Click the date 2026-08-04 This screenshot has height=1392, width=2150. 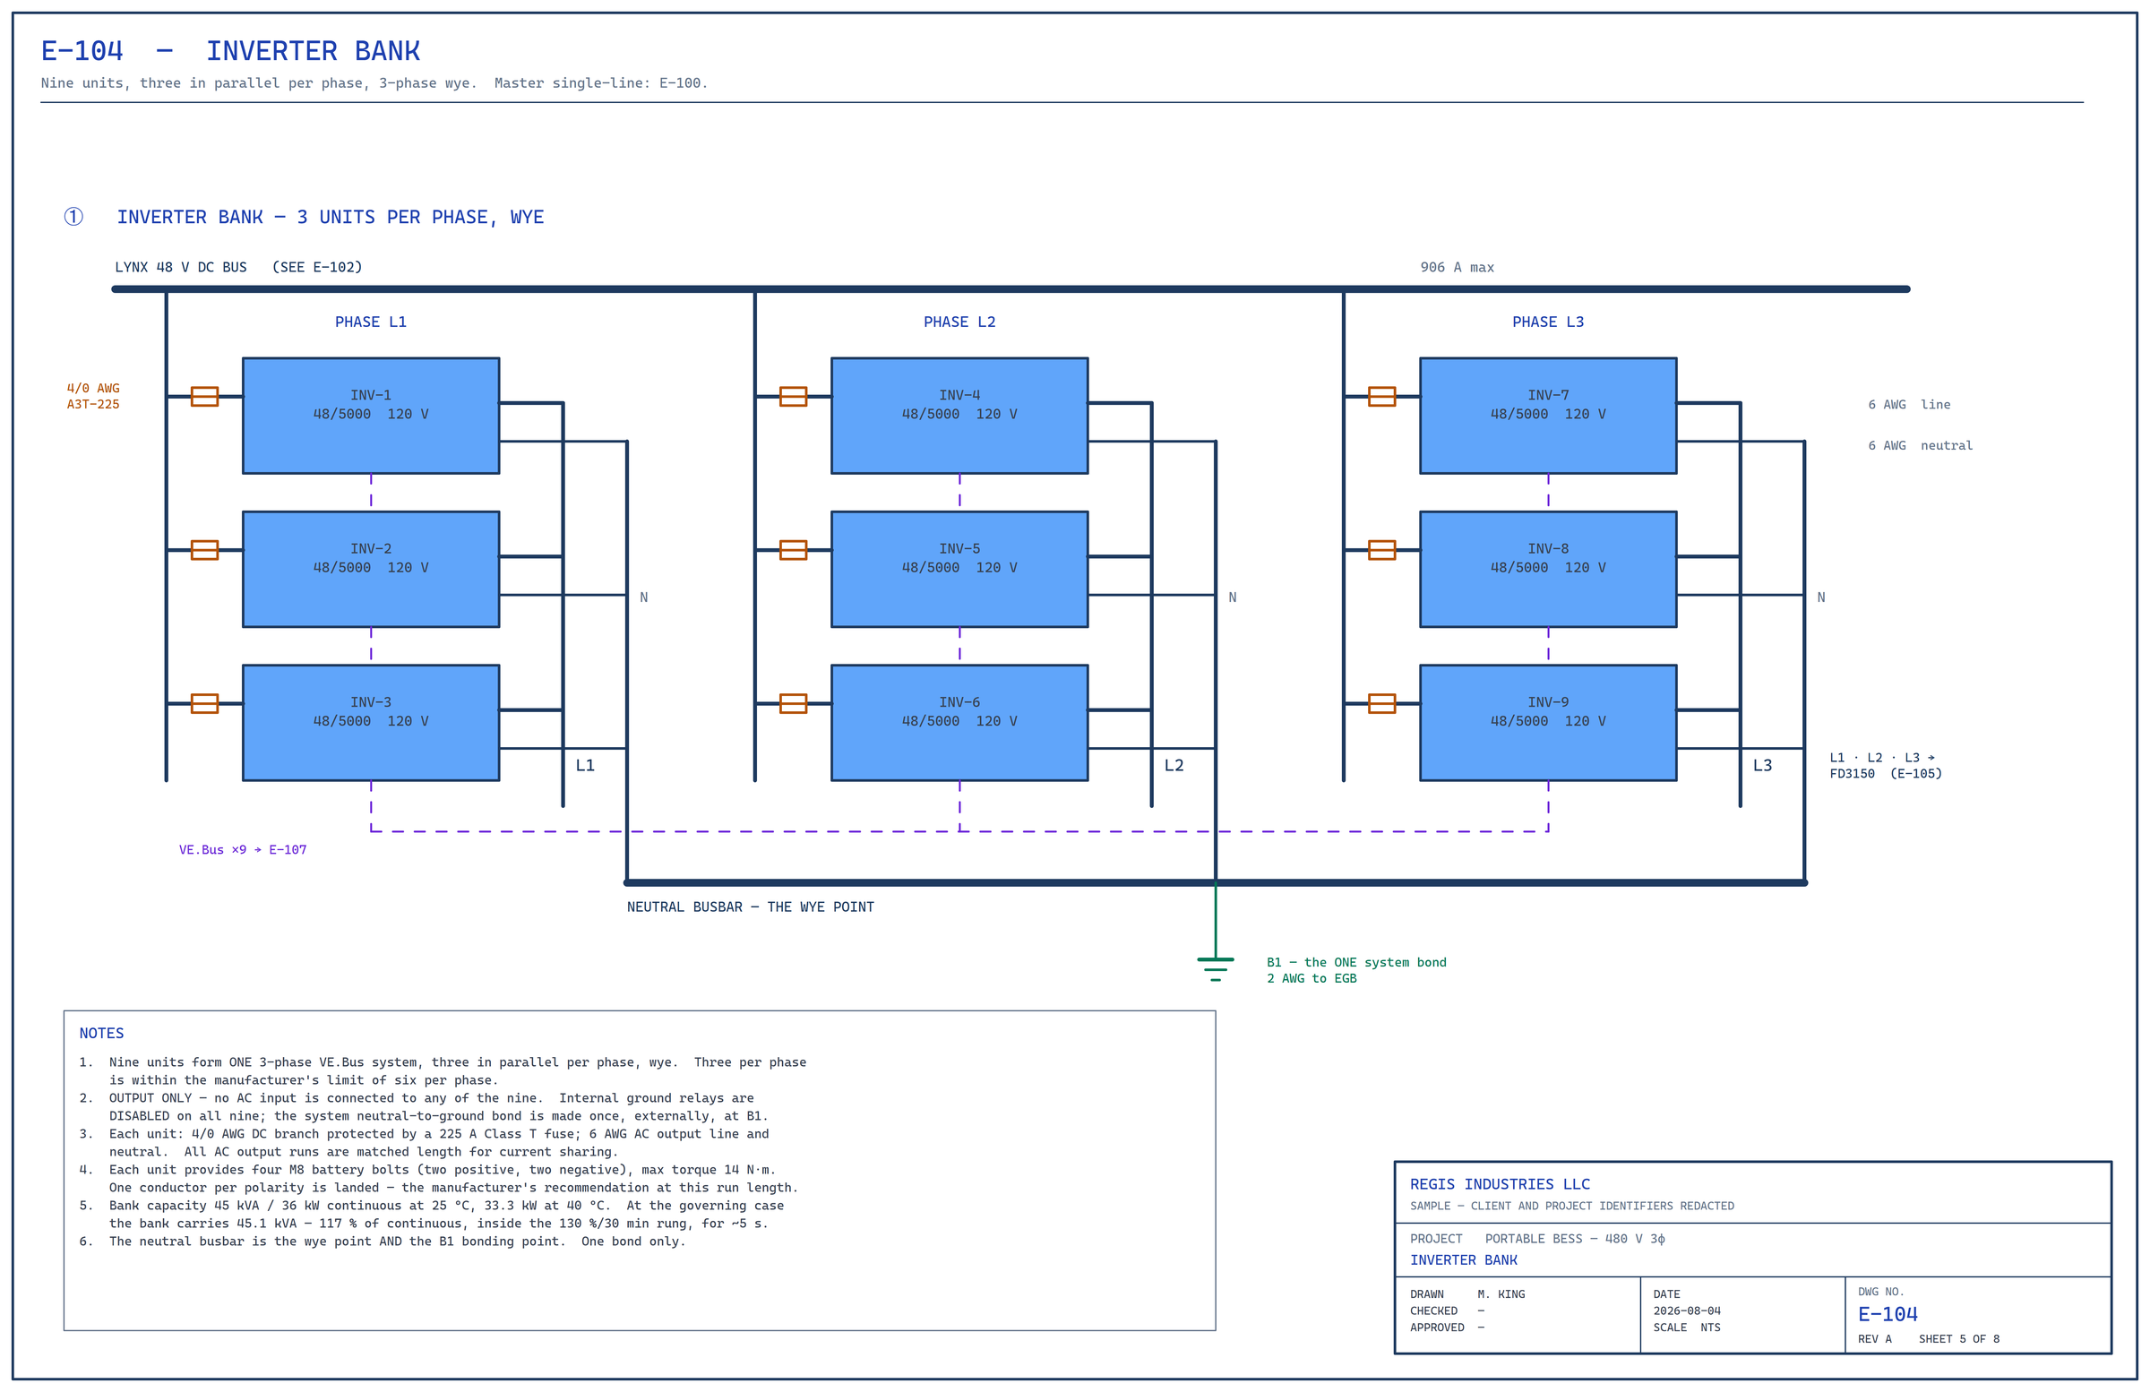click(x=1687, y=1310)
